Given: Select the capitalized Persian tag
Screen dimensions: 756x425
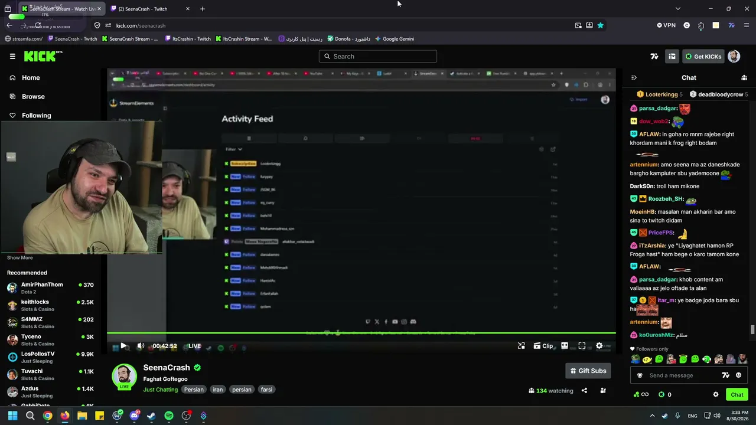Looking at the screenshot, I should [194, 390].
